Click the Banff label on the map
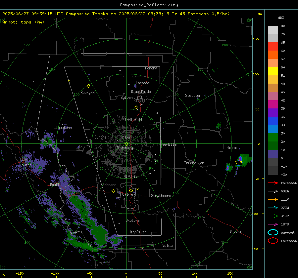The width and height of the screenshot is (298, 278). [55, 184]
